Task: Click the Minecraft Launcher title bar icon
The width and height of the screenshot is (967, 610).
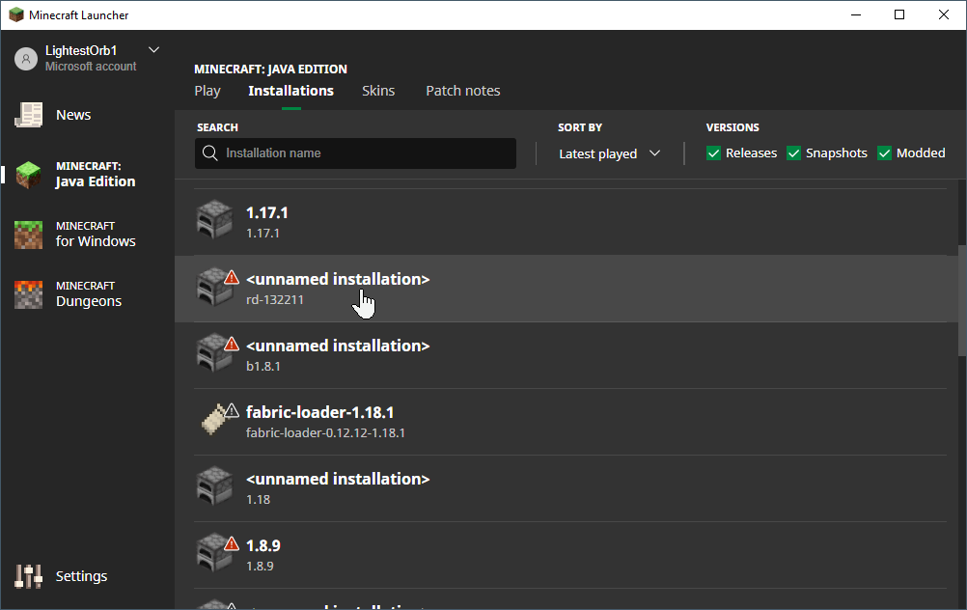Action: tap(16, 14)
